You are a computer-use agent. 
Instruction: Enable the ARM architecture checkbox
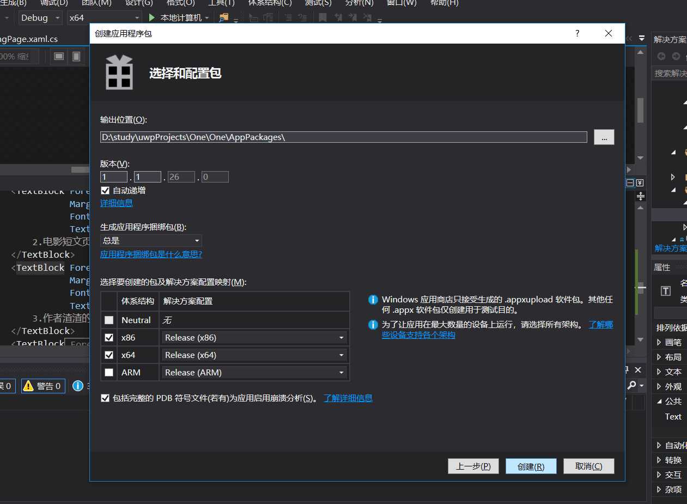[x=109, y=373]
